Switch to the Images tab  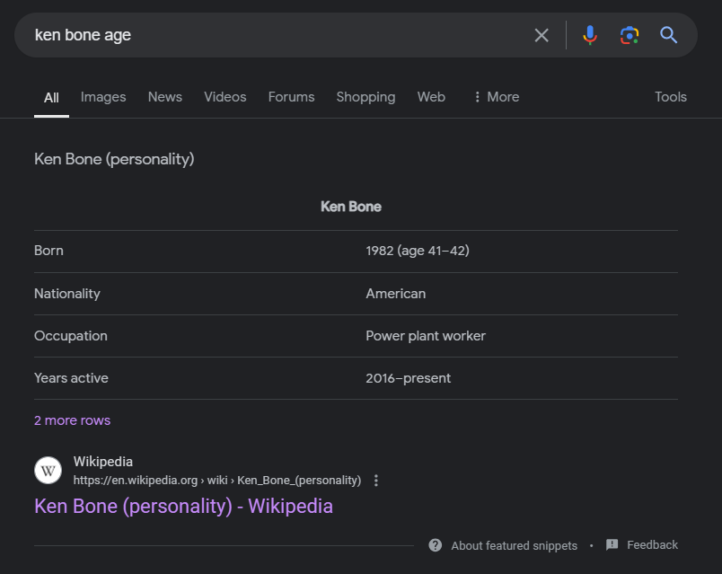point(103,97)
